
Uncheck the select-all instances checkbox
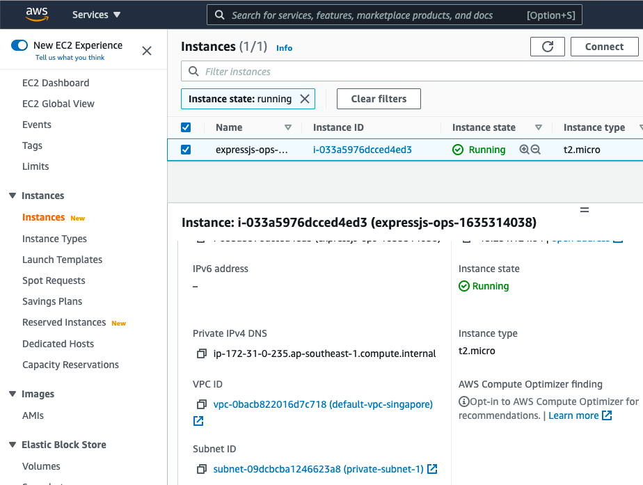[x=187, y=127]
